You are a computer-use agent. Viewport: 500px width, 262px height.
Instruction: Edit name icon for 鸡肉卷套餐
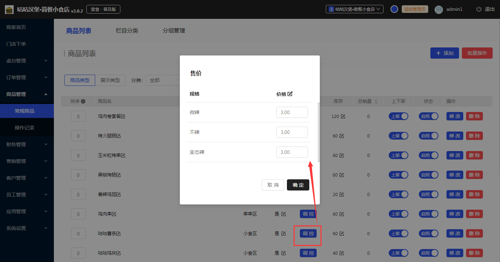tap(123, 116)
